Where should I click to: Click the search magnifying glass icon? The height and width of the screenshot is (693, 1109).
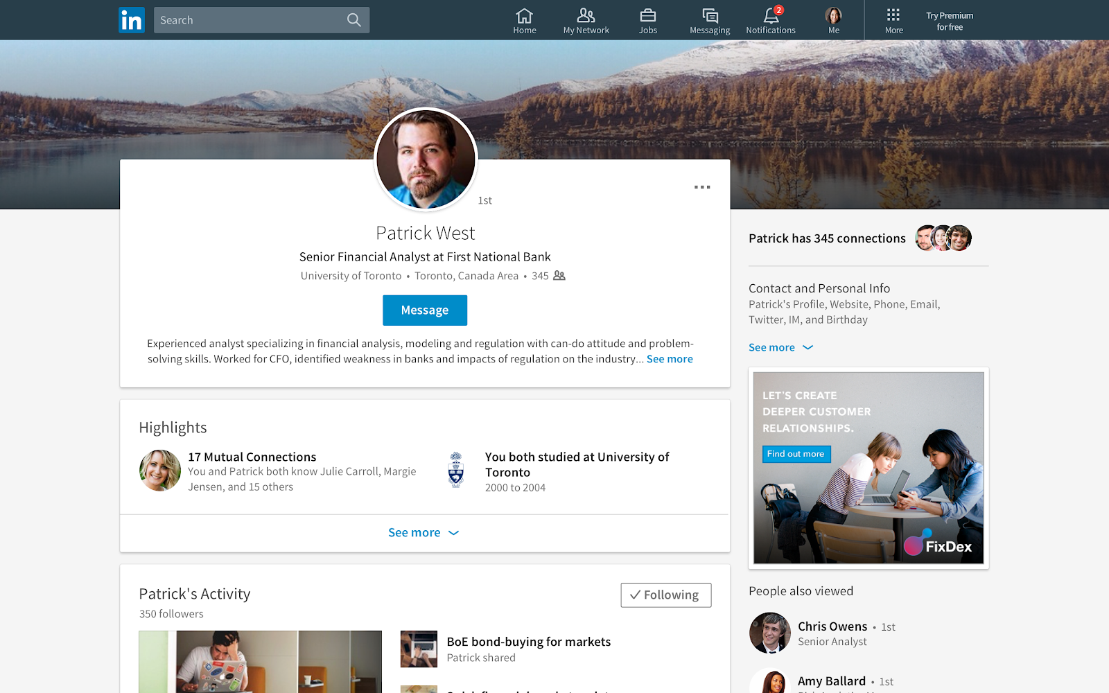coord(354,20)
